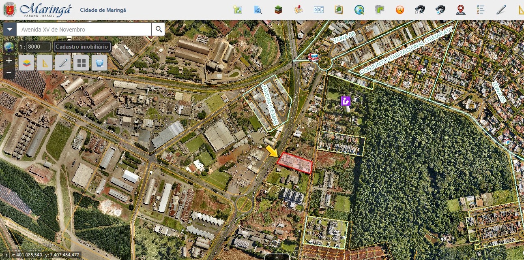Select the set-square measure tool below scale

45,63
